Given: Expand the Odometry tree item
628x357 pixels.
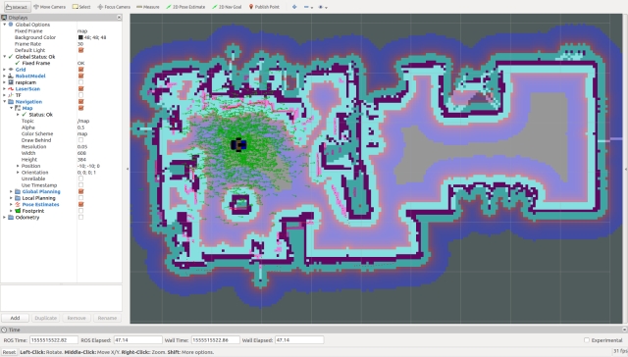Looking at the screenshot, I should (4, 218).
